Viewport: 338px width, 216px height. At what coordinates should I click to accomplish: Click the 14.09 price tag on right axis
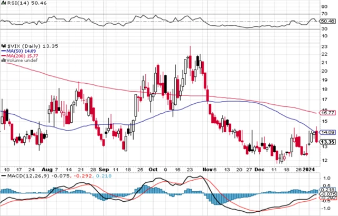[x=328, y=132]
